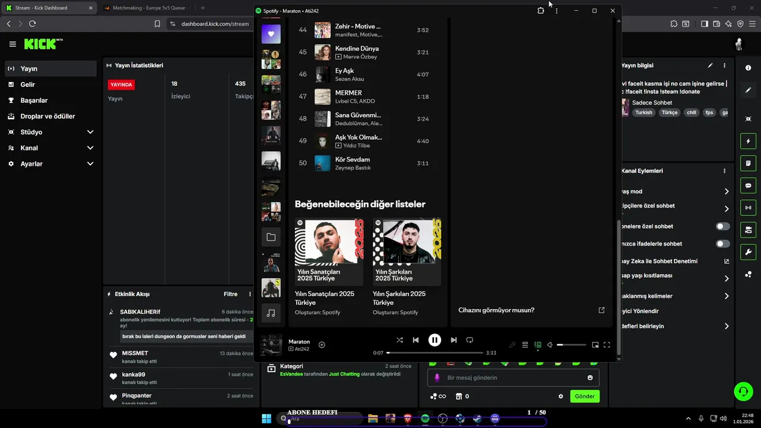Click now playing Maraton album thumbnail

(x=271, y=345)
